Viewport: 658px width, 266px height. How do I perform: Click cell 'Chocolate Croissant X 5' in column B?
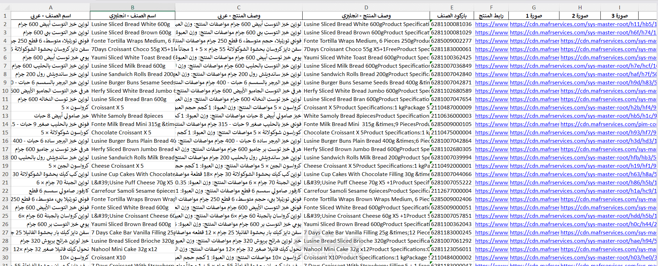pyautogui.click(x=133, y=132)
